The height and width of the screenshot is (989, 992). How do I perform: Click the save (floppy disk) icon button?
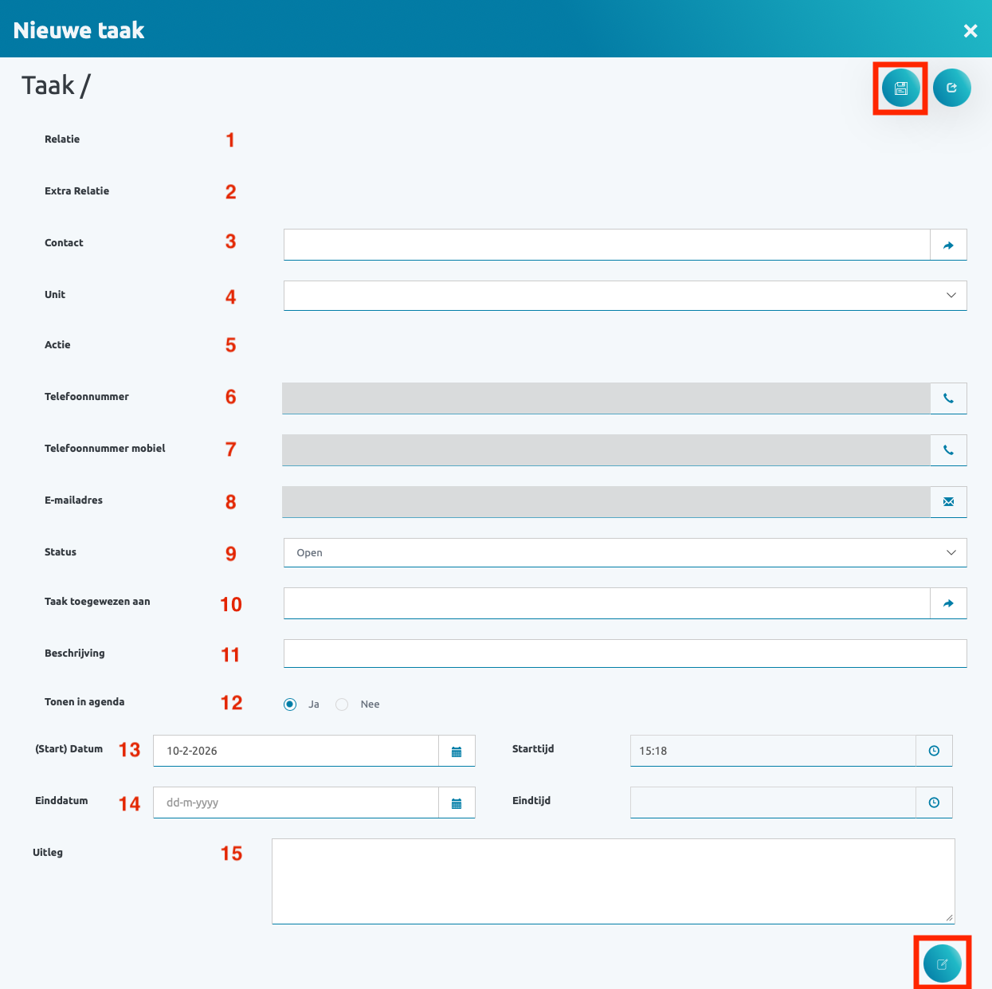click(901, 88)
